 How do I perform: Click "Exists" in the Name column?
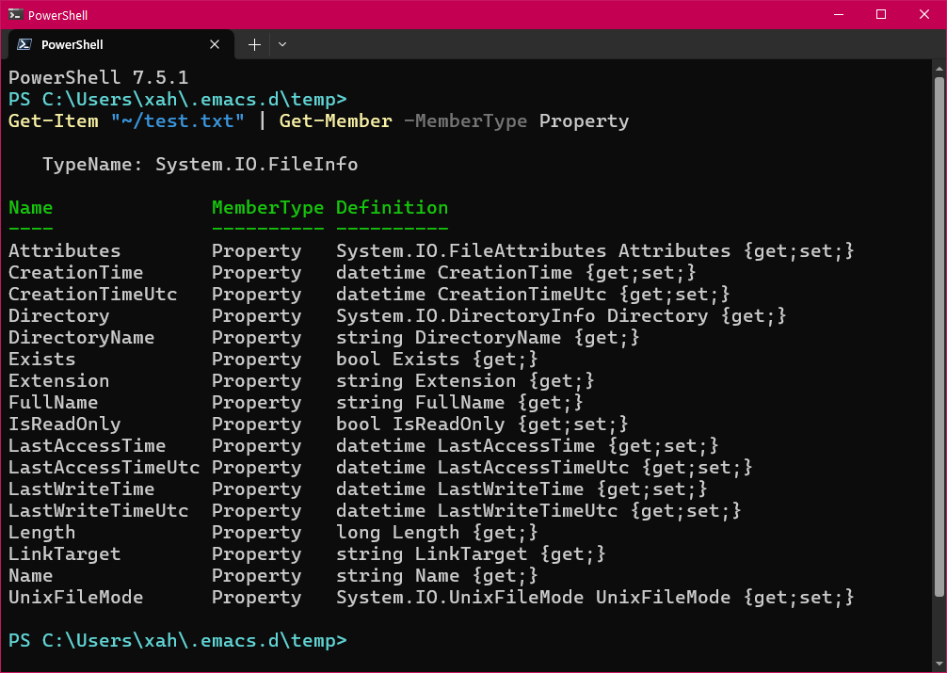click(x=42, y=360)
